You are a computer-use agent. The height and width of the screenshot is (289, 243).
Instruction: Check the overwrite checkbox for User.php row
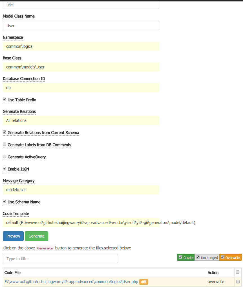pos(238,282)
